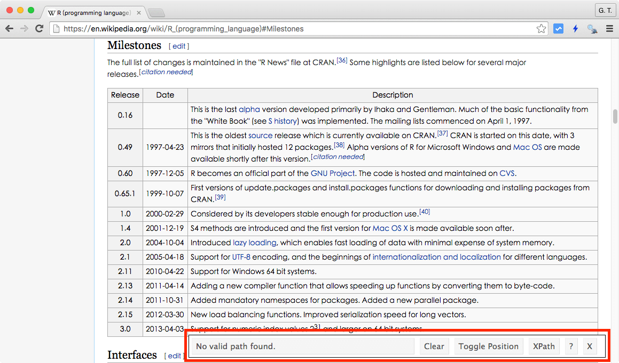
Task: Click the ? help button
Action: (571, 346)
